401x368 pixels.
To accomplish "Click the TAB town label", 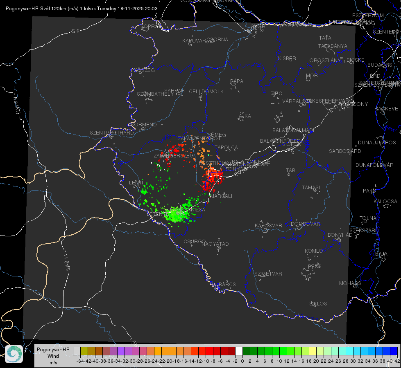I will point(290,171).
